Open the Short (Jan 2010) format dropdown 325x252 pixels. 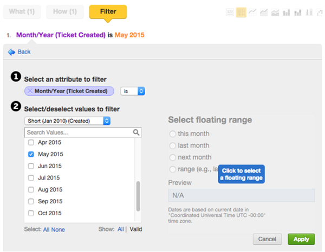click(67, 121)
